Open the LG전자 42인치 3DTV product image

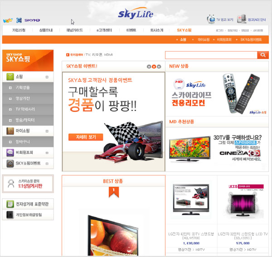click(191, 199)
